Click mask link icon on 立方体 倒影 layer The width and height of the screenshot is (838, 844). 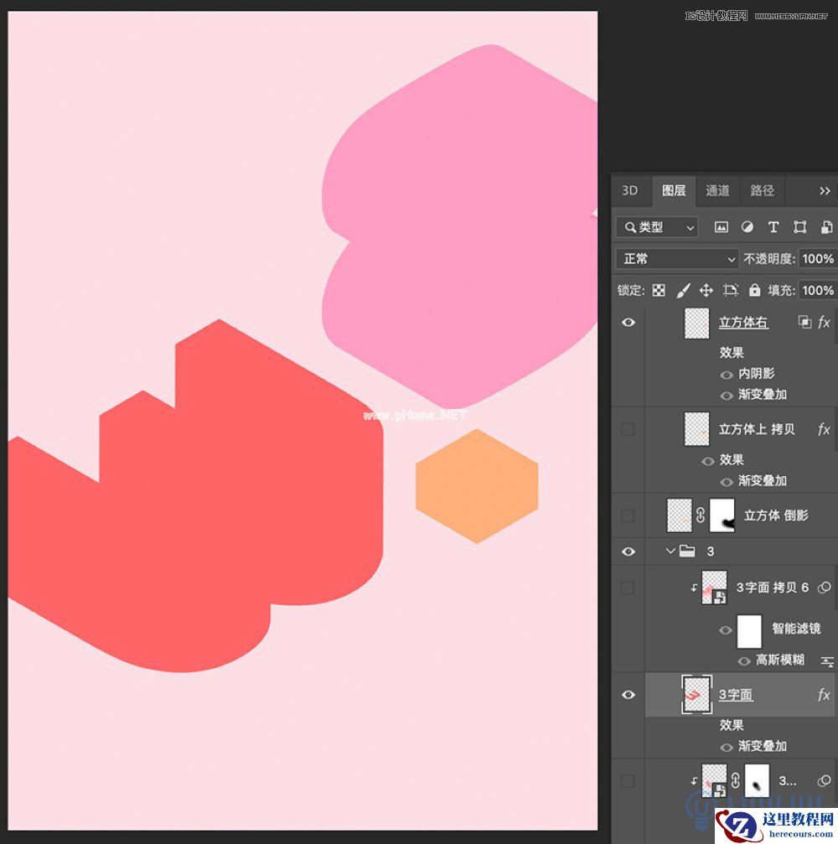coord(701,515)
